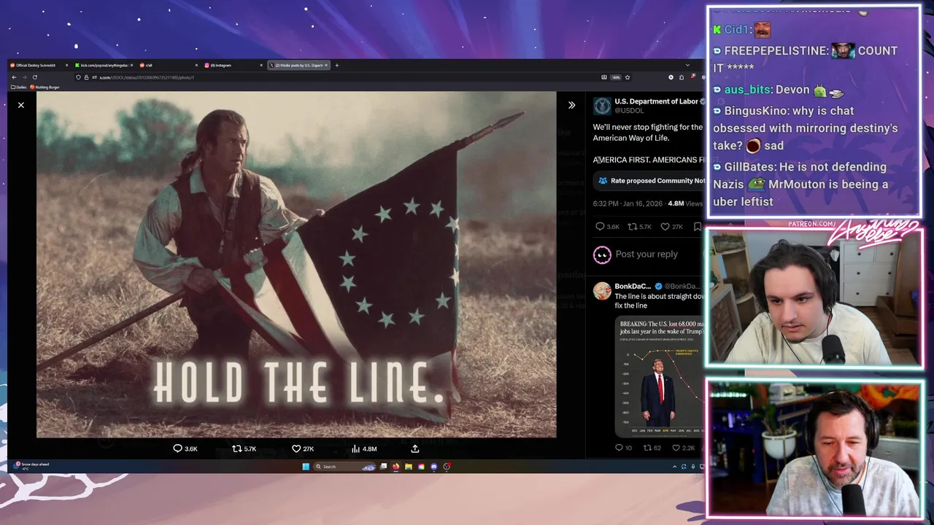
Task: Close the Media posts by U.S. Department tab
Action: click(x=326, y=65)
